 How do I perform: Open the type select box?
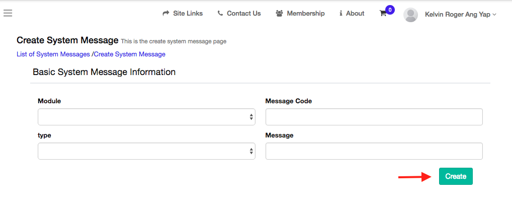pos(146,151)
